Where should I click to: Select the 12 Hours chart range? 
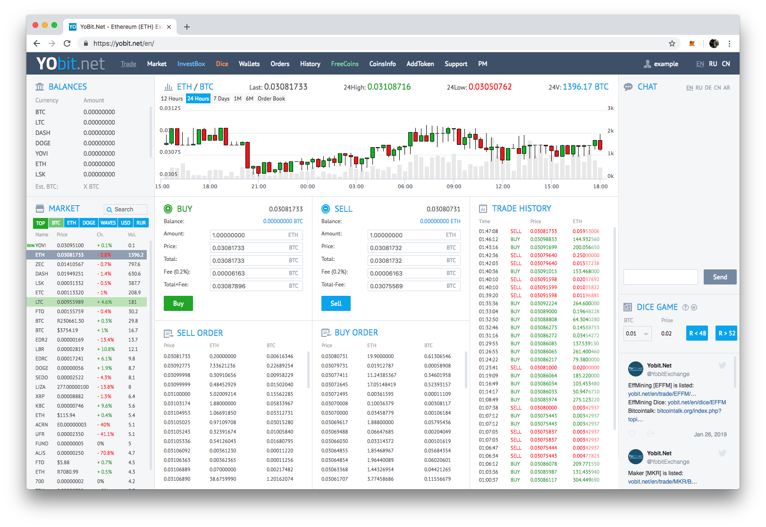(172, 99)
